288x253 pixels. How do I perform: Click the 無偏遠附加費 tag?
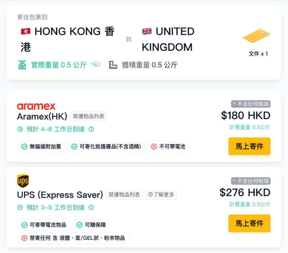point(41,146)
